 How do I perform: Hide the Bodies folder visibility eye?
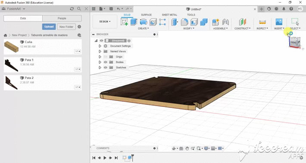point(106,62)
